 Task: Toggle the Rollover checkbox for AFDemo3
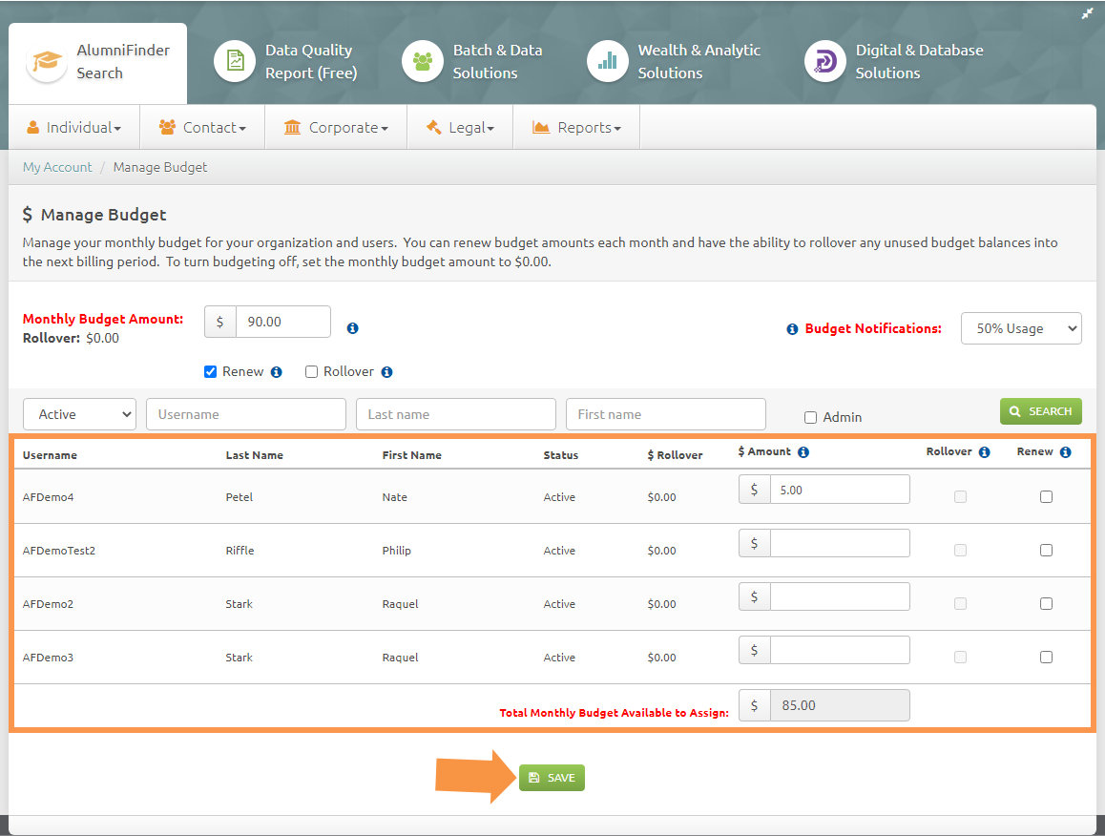(x=961, y=658)
